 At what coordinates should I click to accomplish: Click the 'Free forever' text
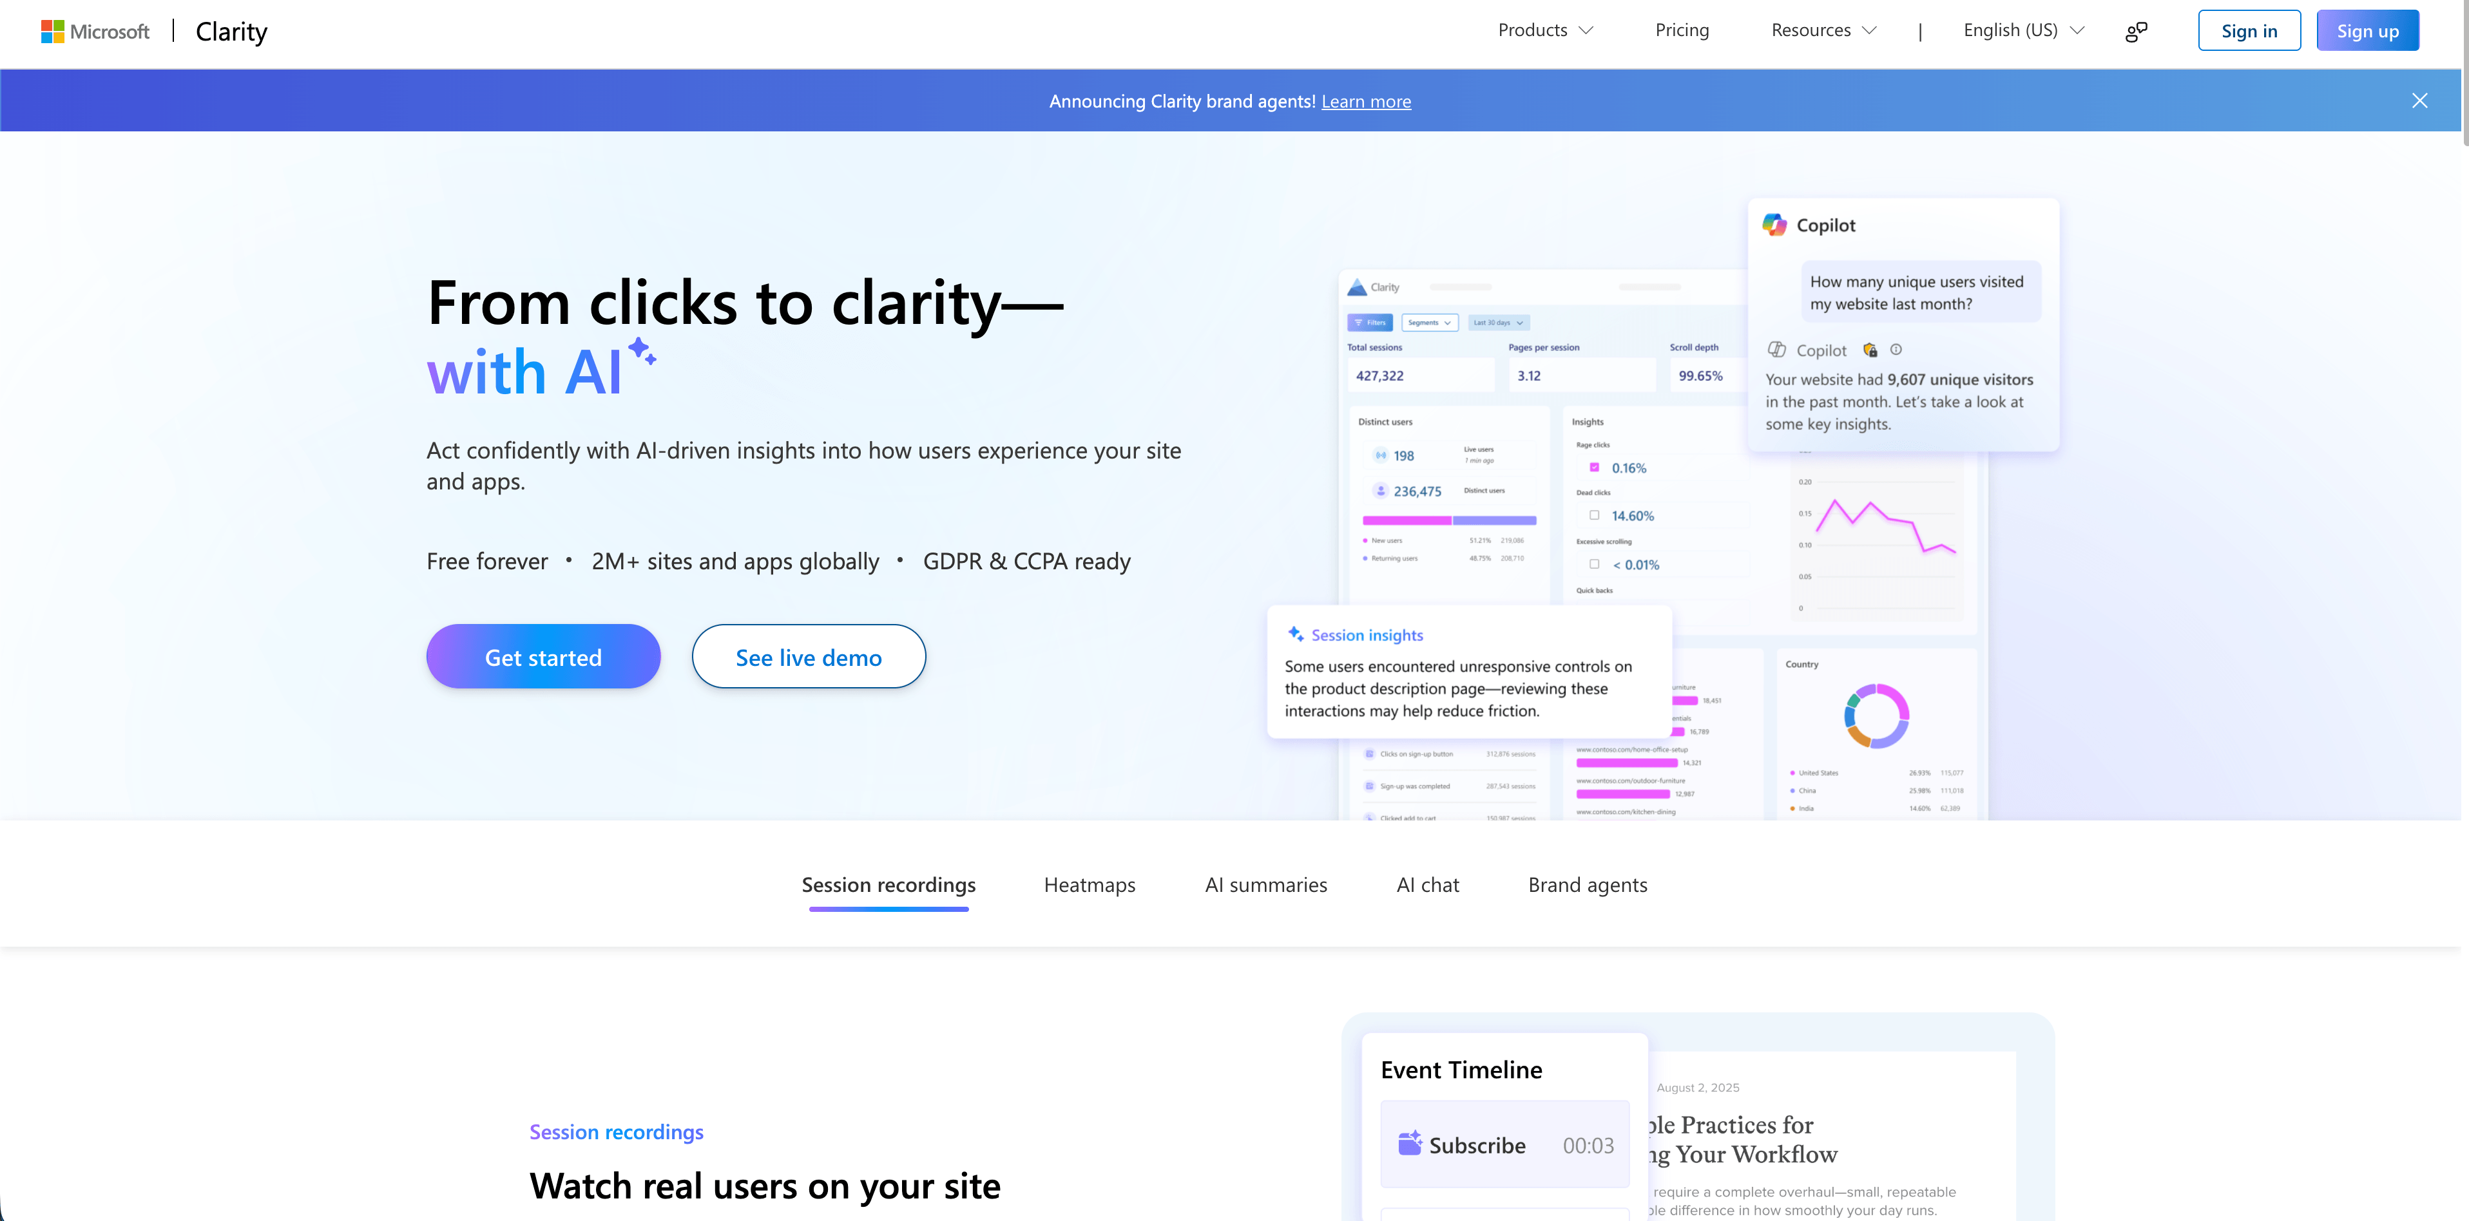point(487,561)
